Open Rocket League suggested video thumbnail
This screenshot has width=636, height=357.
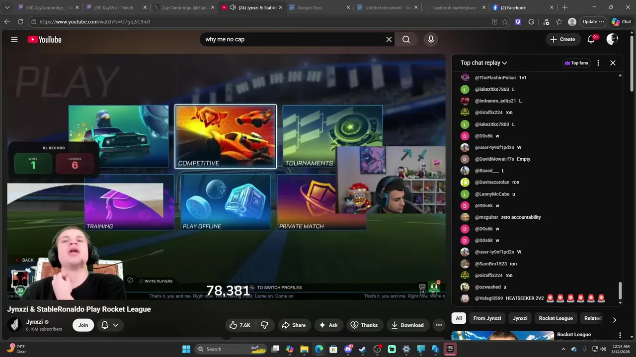click(x=502, y=336)
